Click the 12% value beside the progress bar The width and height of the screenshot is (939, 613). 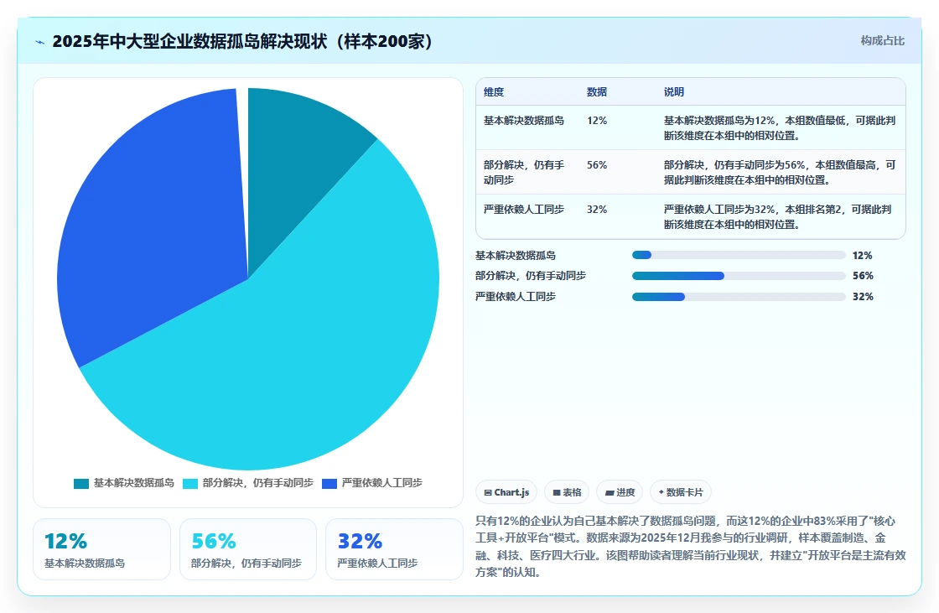pos(863,255)
